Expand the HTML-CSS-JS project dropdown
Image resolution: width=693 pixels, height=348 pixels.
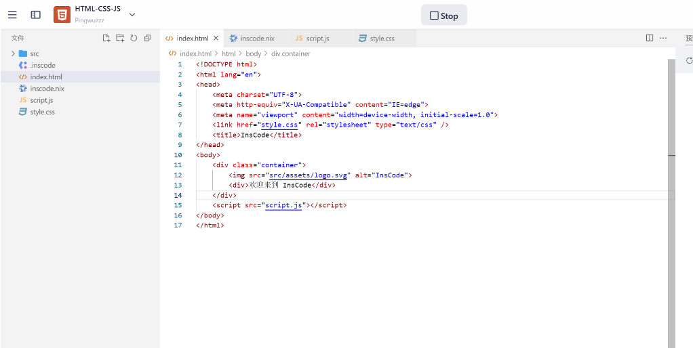pyautogui.click(x=132, y=15)
